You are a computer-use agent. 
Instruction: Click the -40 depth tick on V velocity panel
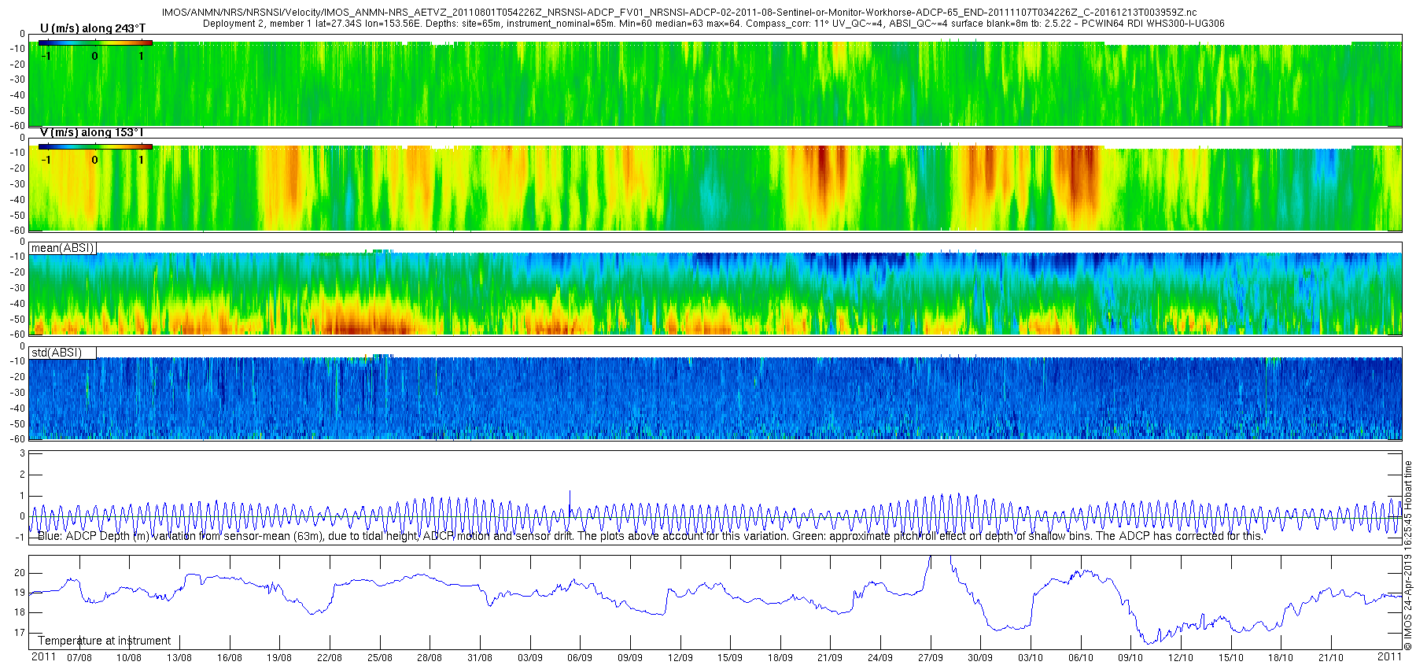pos(17,199)
